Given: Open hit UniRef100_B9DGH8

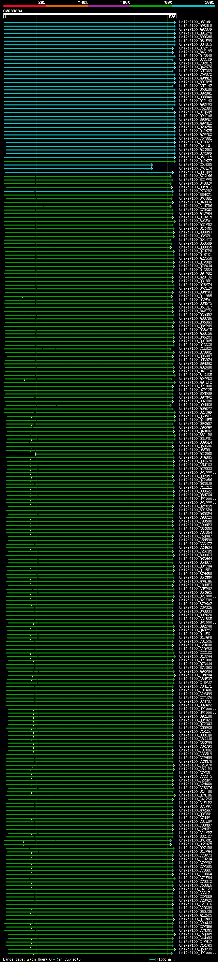Looking at the screenshot, I should [195, 37].
